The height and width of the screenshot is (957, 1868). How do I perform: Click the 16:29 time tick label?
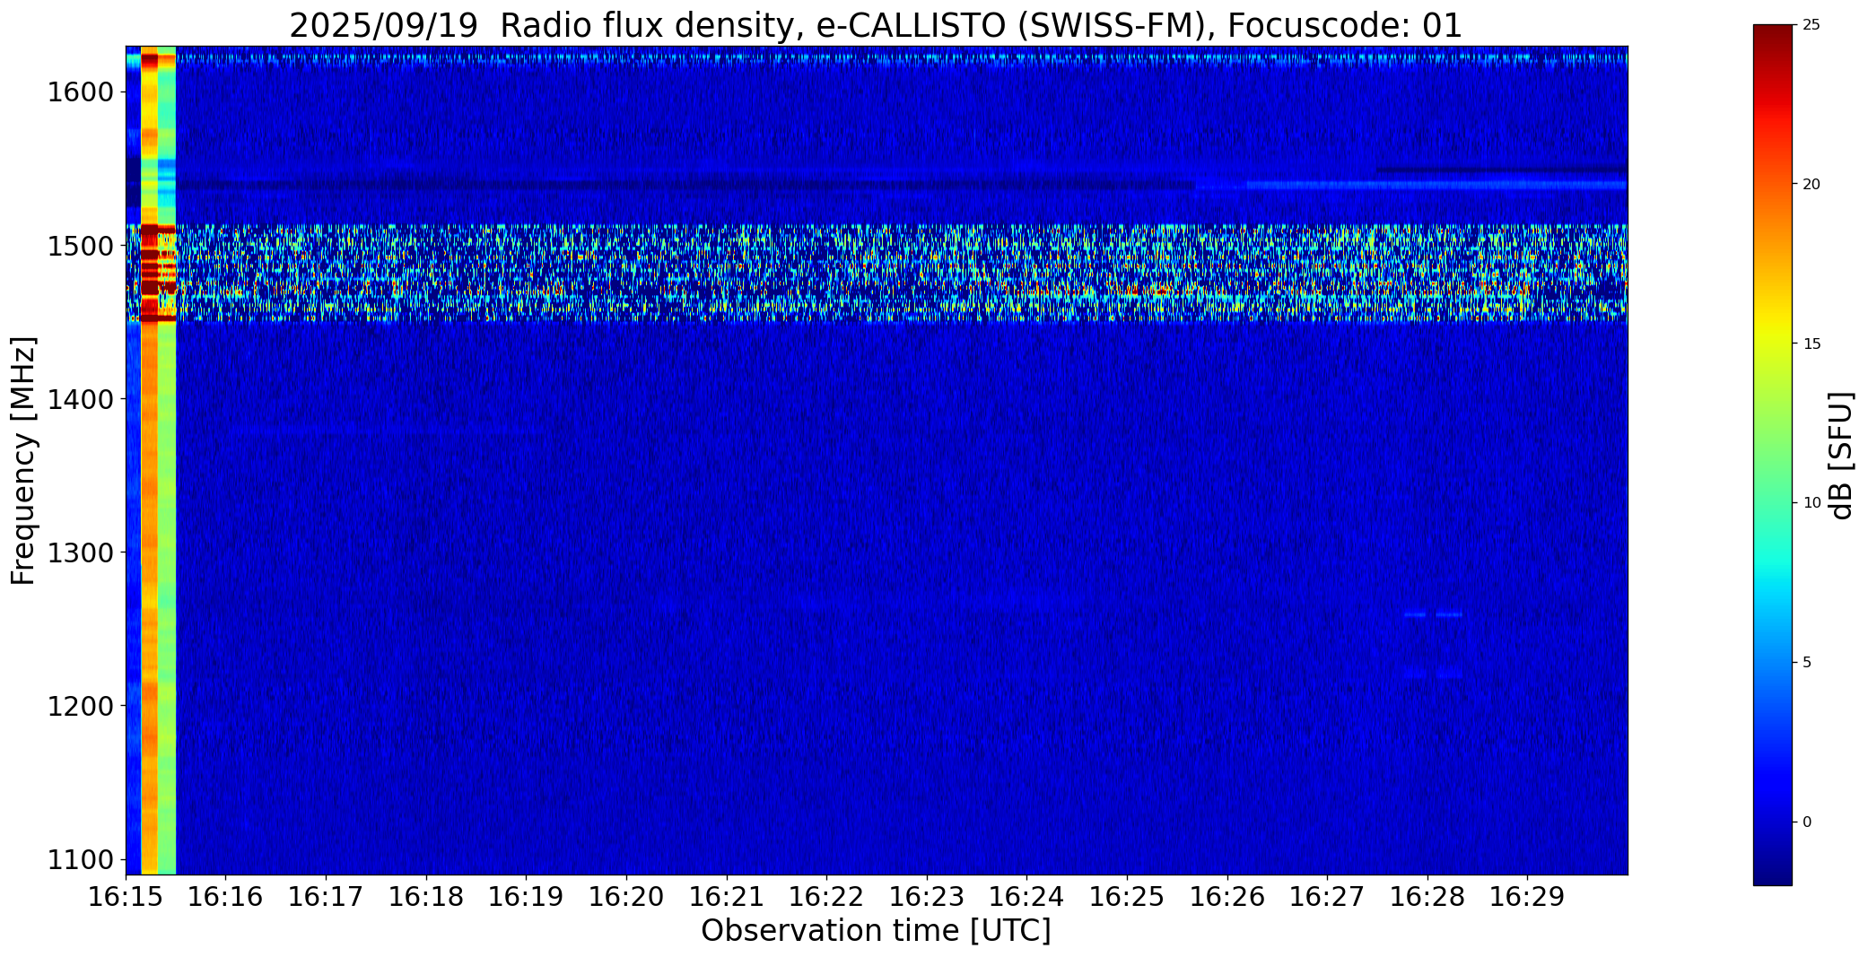click(1527, 897)
